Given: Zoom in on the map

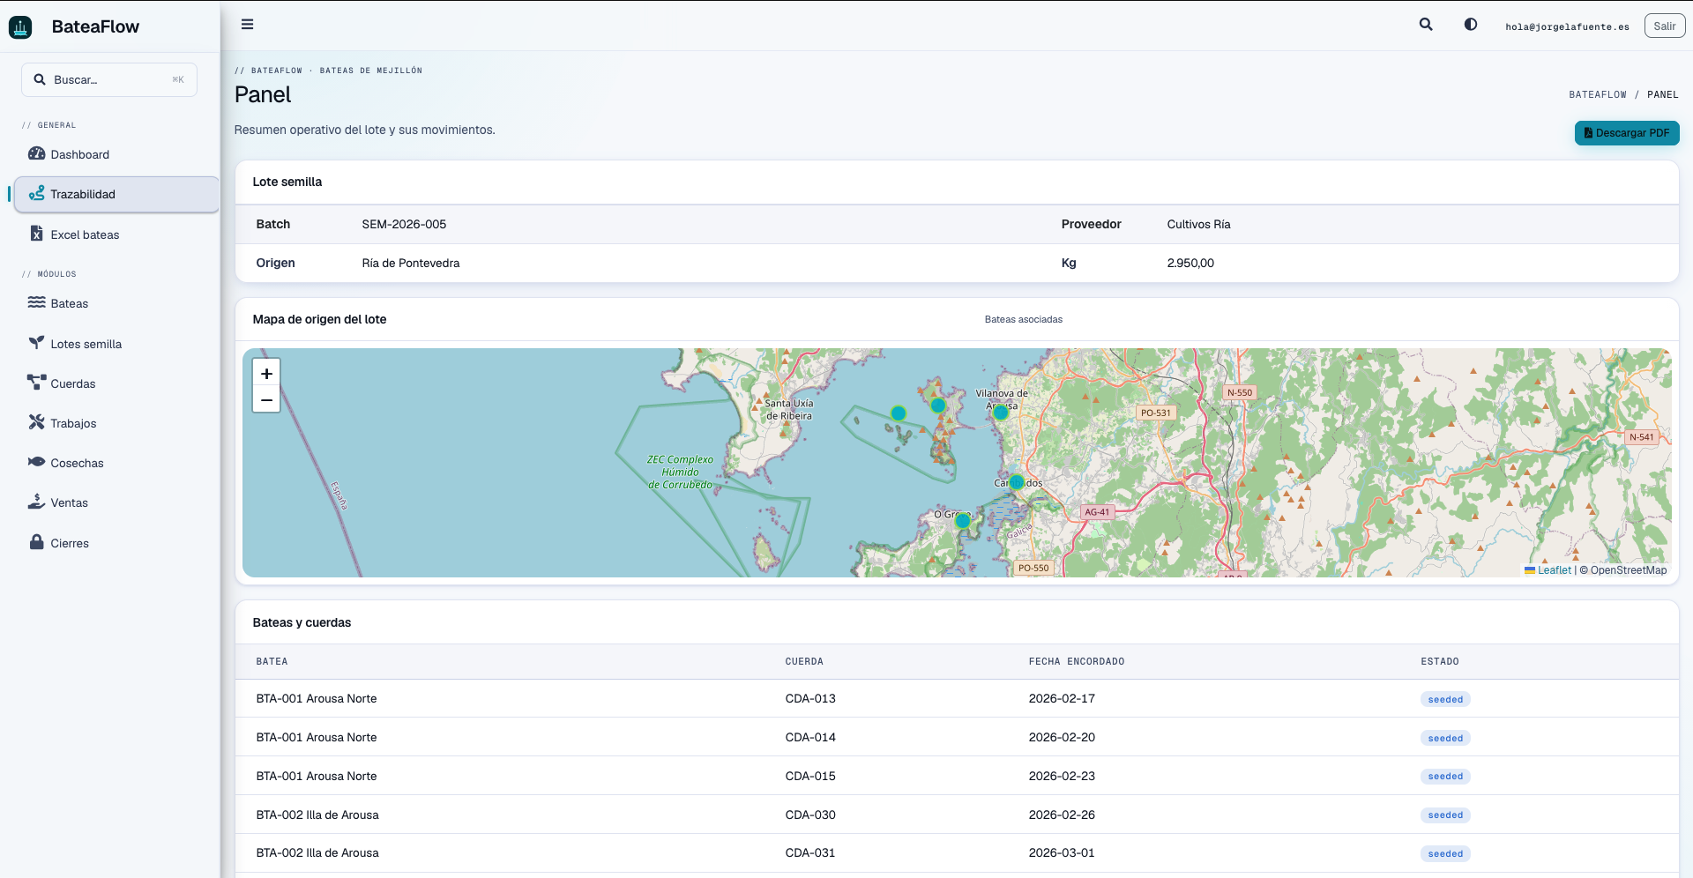Looking at the screenshot, I should [266, 373].
